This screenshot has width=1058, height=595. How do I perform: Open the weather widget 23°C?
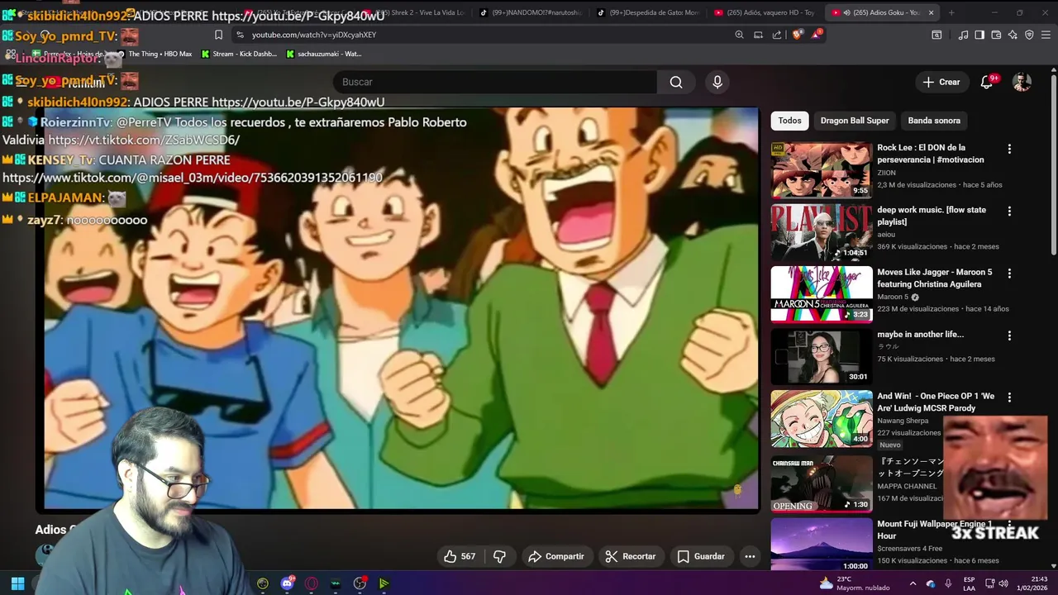point(854,583)
